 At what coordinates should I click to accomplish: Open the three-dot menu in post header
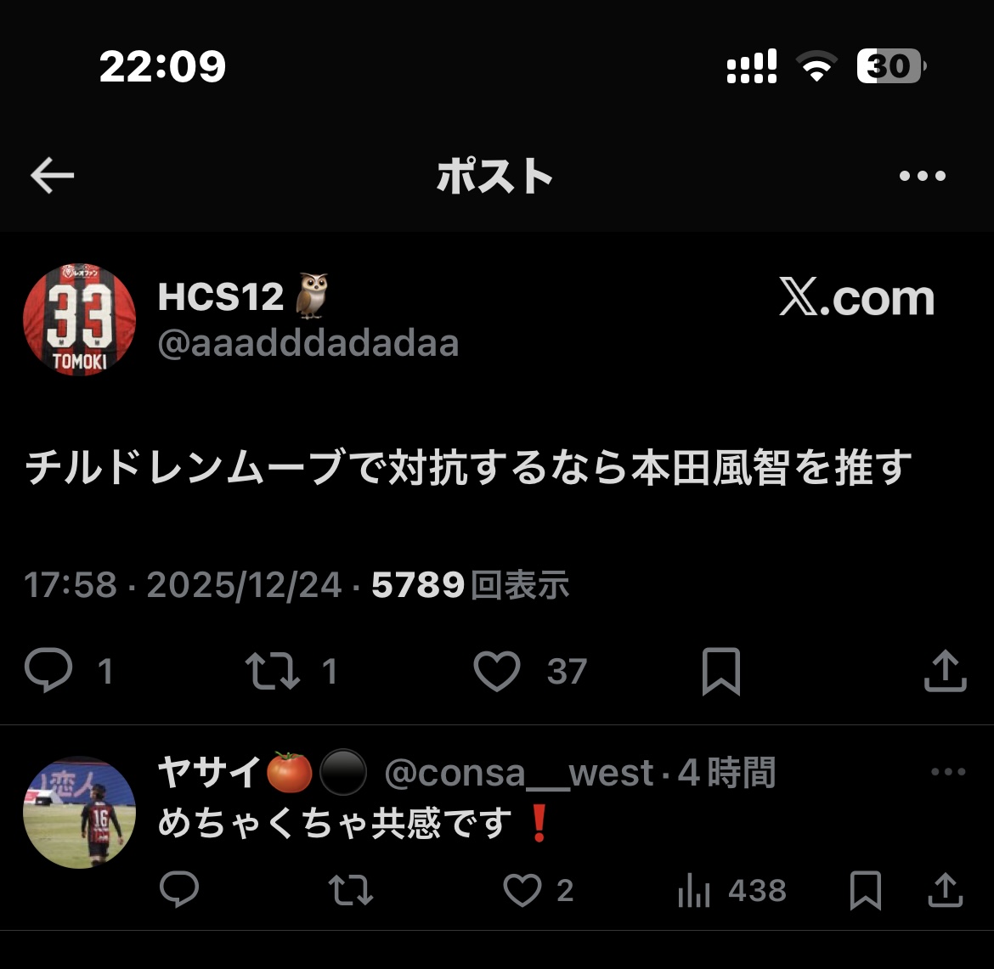[923, 176]
